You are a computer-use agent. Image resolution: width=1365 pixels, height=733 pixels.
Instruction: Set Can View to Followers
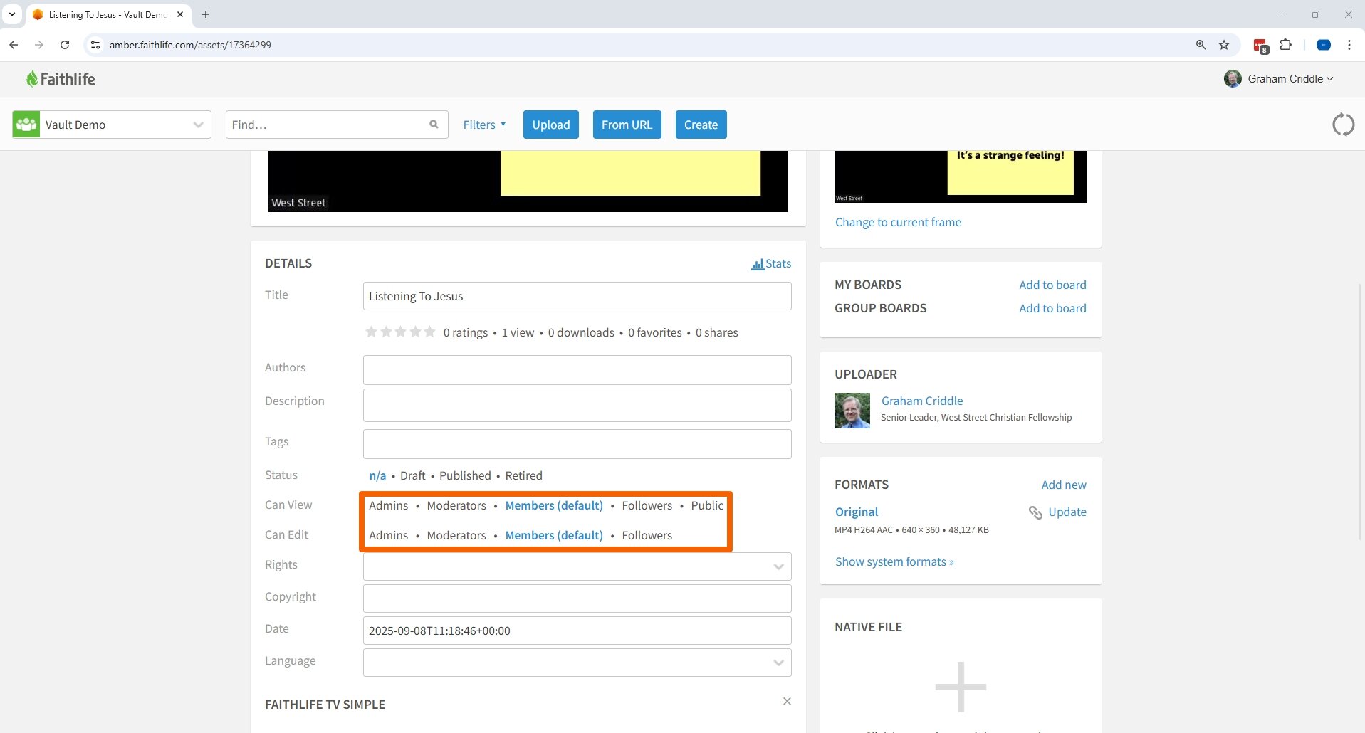point(647,505)
